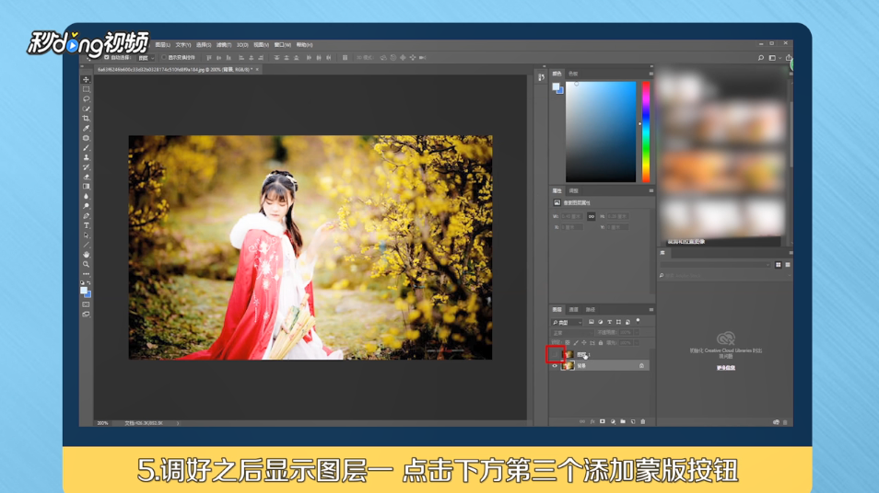Image resolution: width=879 pixels, height=493 pixels.
Task: Click the link layers icon
Action: (x=582, y=421)
